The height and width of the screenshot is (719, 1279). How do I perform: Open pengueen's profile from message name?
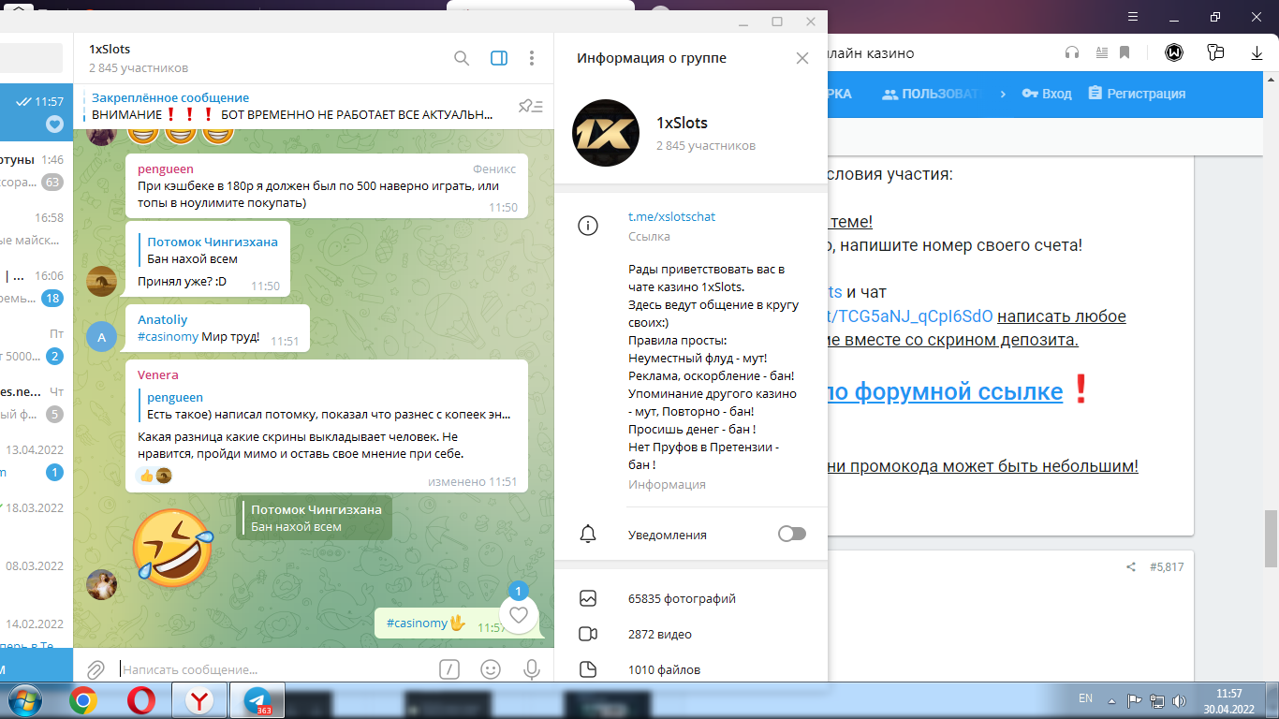(x=166, y=169)
